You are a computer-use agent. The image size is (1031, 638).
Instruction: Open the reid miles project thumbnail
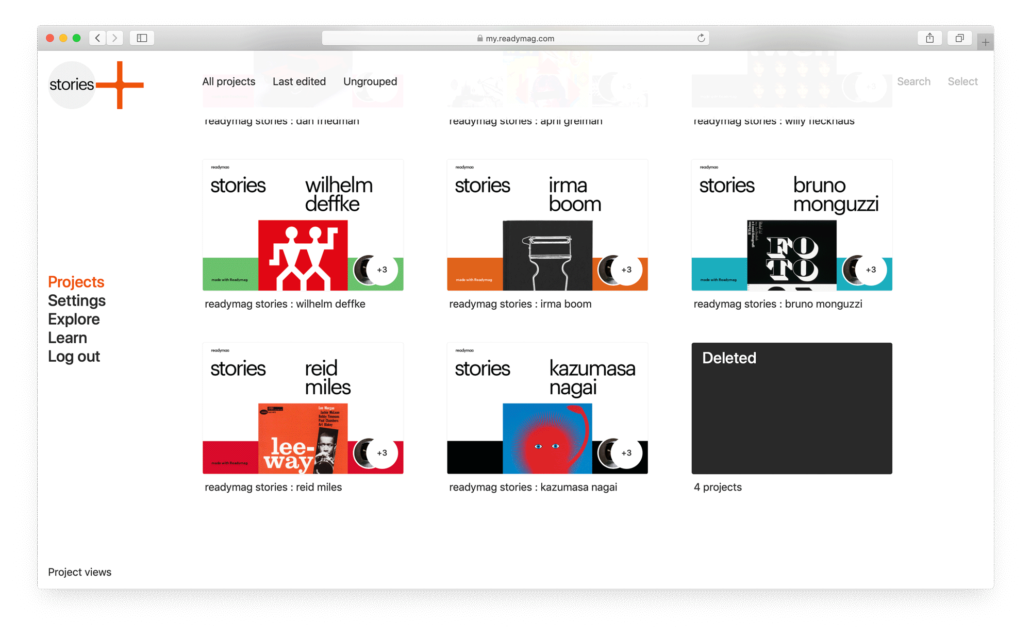305,407
